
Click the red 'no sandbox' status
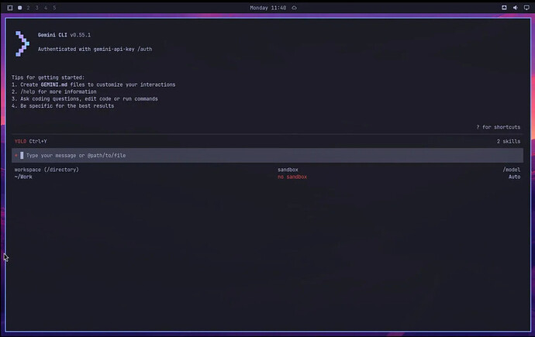pyautogui.click(x=292, y=177)
